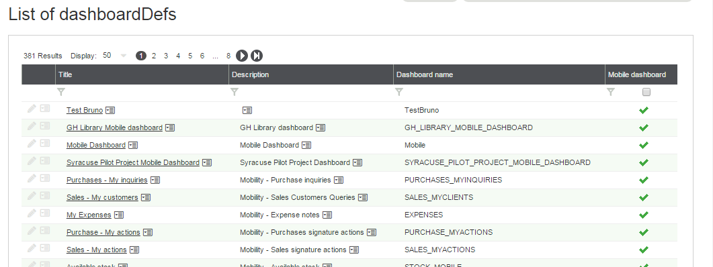
Task: Go to results page 3
Action: [166, 56]
